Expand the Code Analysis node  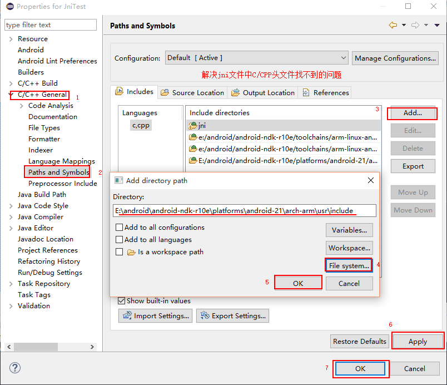pyautogui.click(x=22, y=106)
